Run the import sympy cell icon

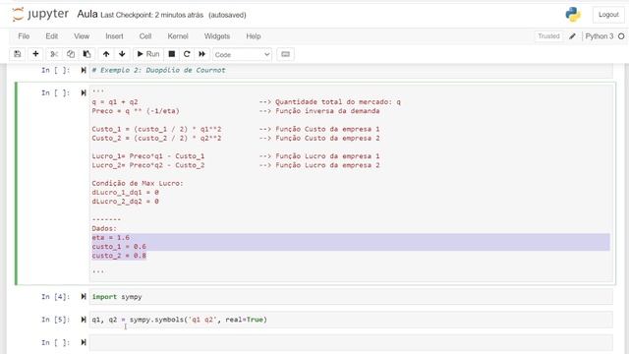(x=84, y=297)
